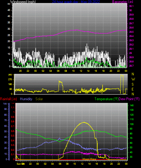Click the green temperature axis value '140'
Screen dimensions: 141x168
point(132,105)
